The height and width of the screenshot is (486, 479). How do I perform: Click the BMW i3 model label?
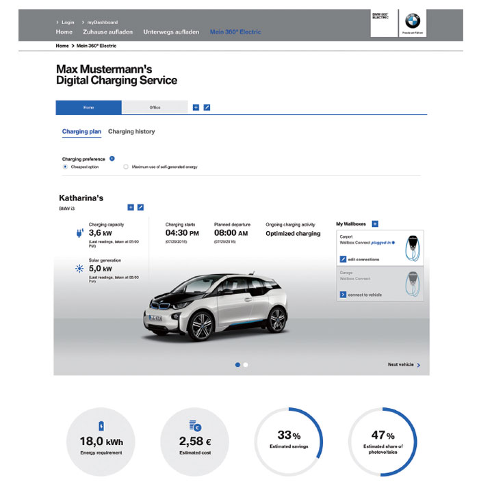[x=66, y=208]
